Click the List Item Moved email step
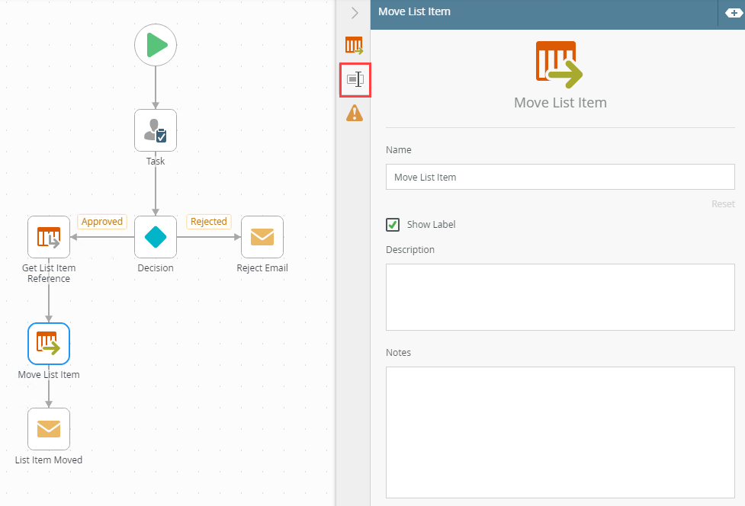Image resolution: width=745 pixels, height=506 pixels. click(x=49, y=429)
